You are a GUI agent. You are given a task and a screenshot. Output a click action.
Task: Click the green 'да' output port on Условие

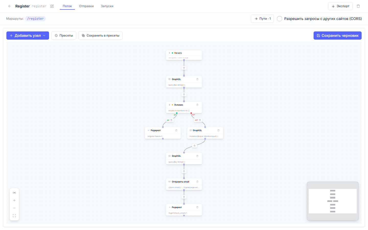pos(177,113)
